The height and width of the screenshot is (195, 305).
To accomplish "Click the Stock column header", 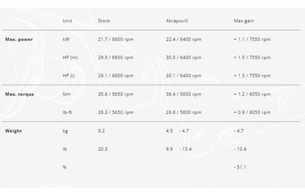I will pos(104,21).
